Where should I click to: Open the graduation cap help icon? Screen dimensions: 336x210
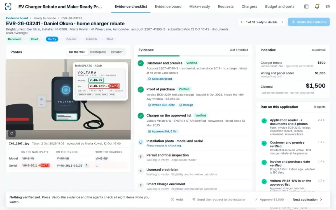[x=328, y=6]
